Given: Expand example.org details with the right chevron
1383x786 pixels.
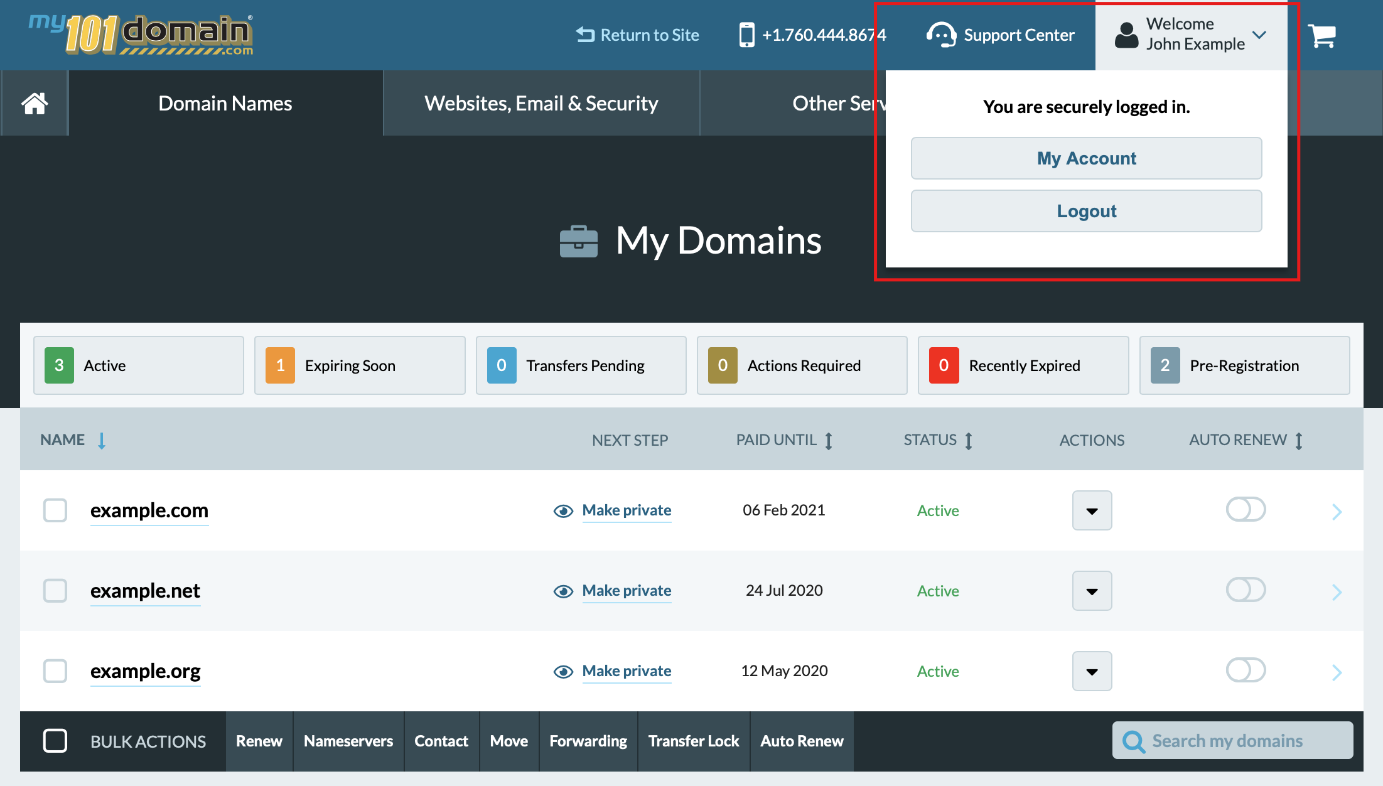Looking at the screenshot, I should point(1337,671).
